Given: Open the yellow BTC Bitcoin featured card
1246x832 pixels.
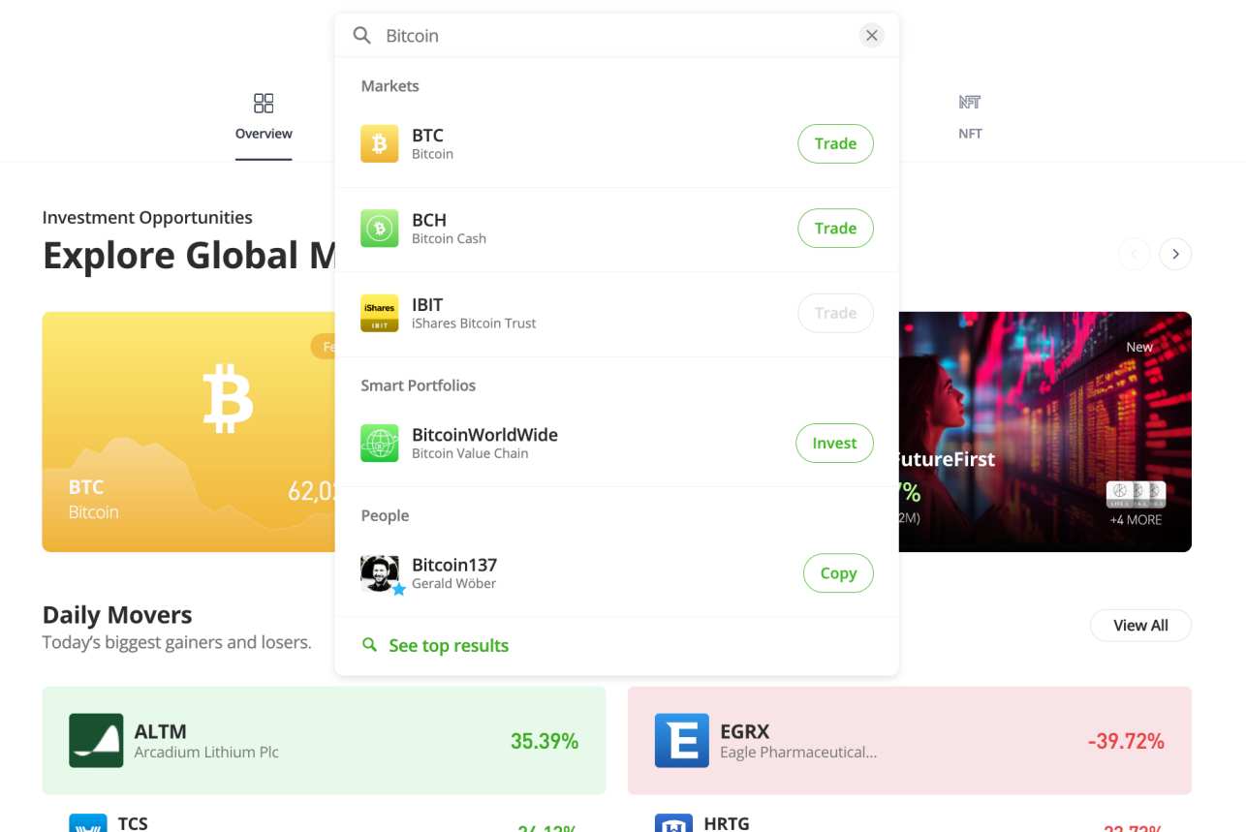Looking at the screenshot, I should [x=188, y=432].
